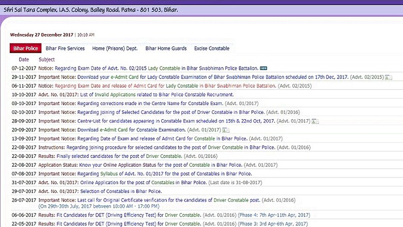This screenshot has height=227, width=403.
Task: Open notice regarding Exam Date of Advt. 02/2015
Action: coord(157,68)
